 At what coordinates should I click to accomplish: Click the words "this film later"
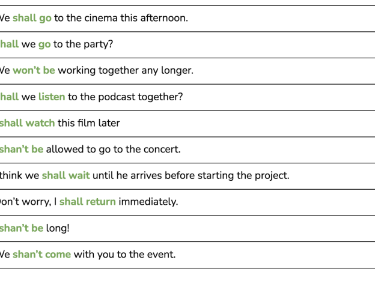[89, 123]
